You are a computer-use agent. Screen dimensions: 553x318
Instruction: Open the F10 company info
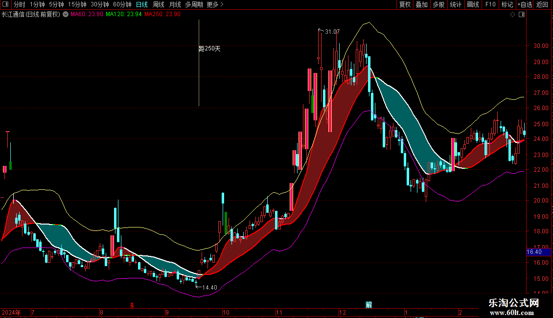point(490,4)
